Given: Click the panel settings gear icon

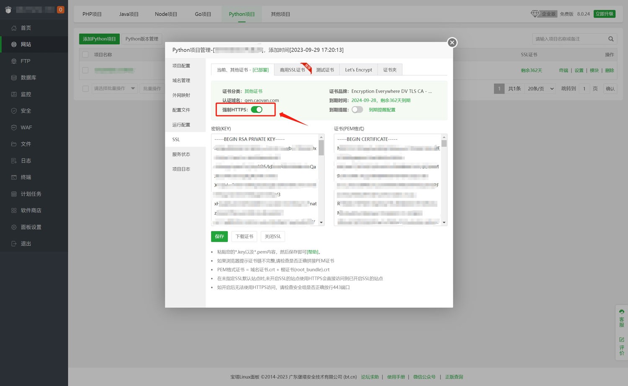Looking at the screenshot, I should pyautogui.click(x=14, y=227).
